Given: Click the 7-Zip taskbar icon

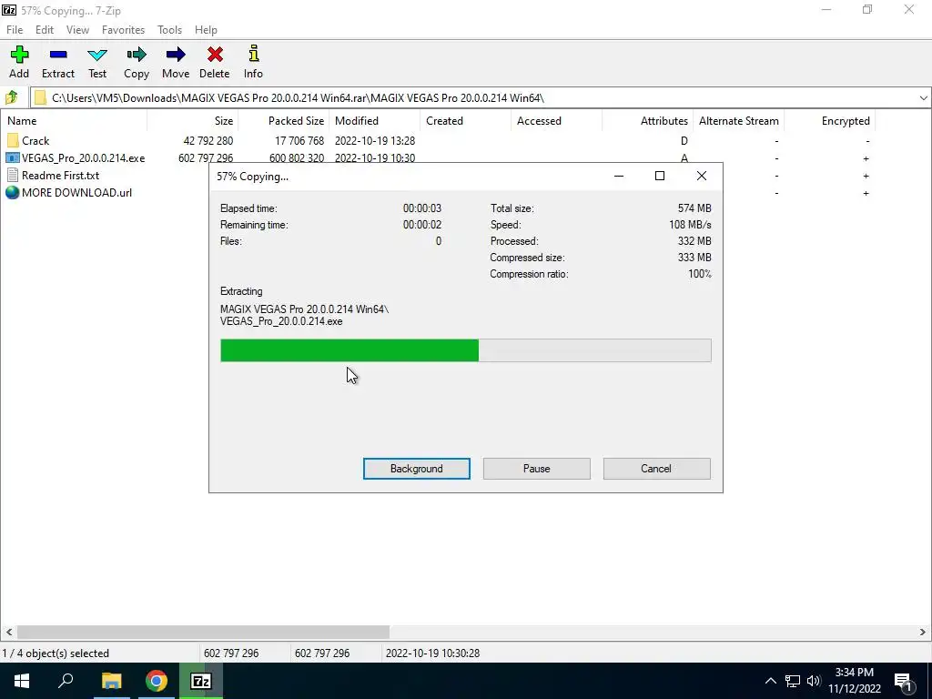Looking at the screenshot, I should (x=201, y=681).
